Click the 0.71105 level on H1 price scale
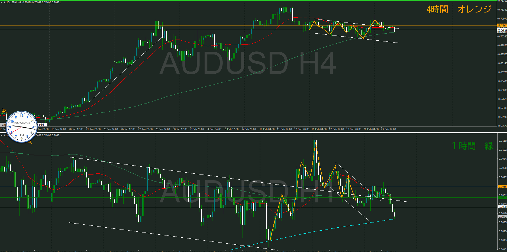 coord(502,141)
